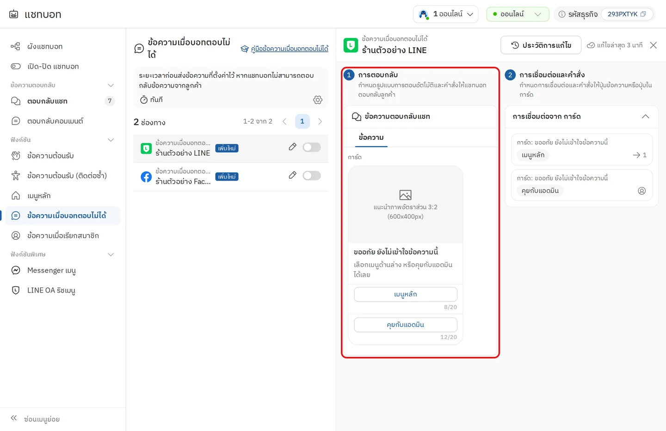Viewport: 666px width, 431px height.
Task: Click the LINE channel icon in the list
Action: point(146,149)
